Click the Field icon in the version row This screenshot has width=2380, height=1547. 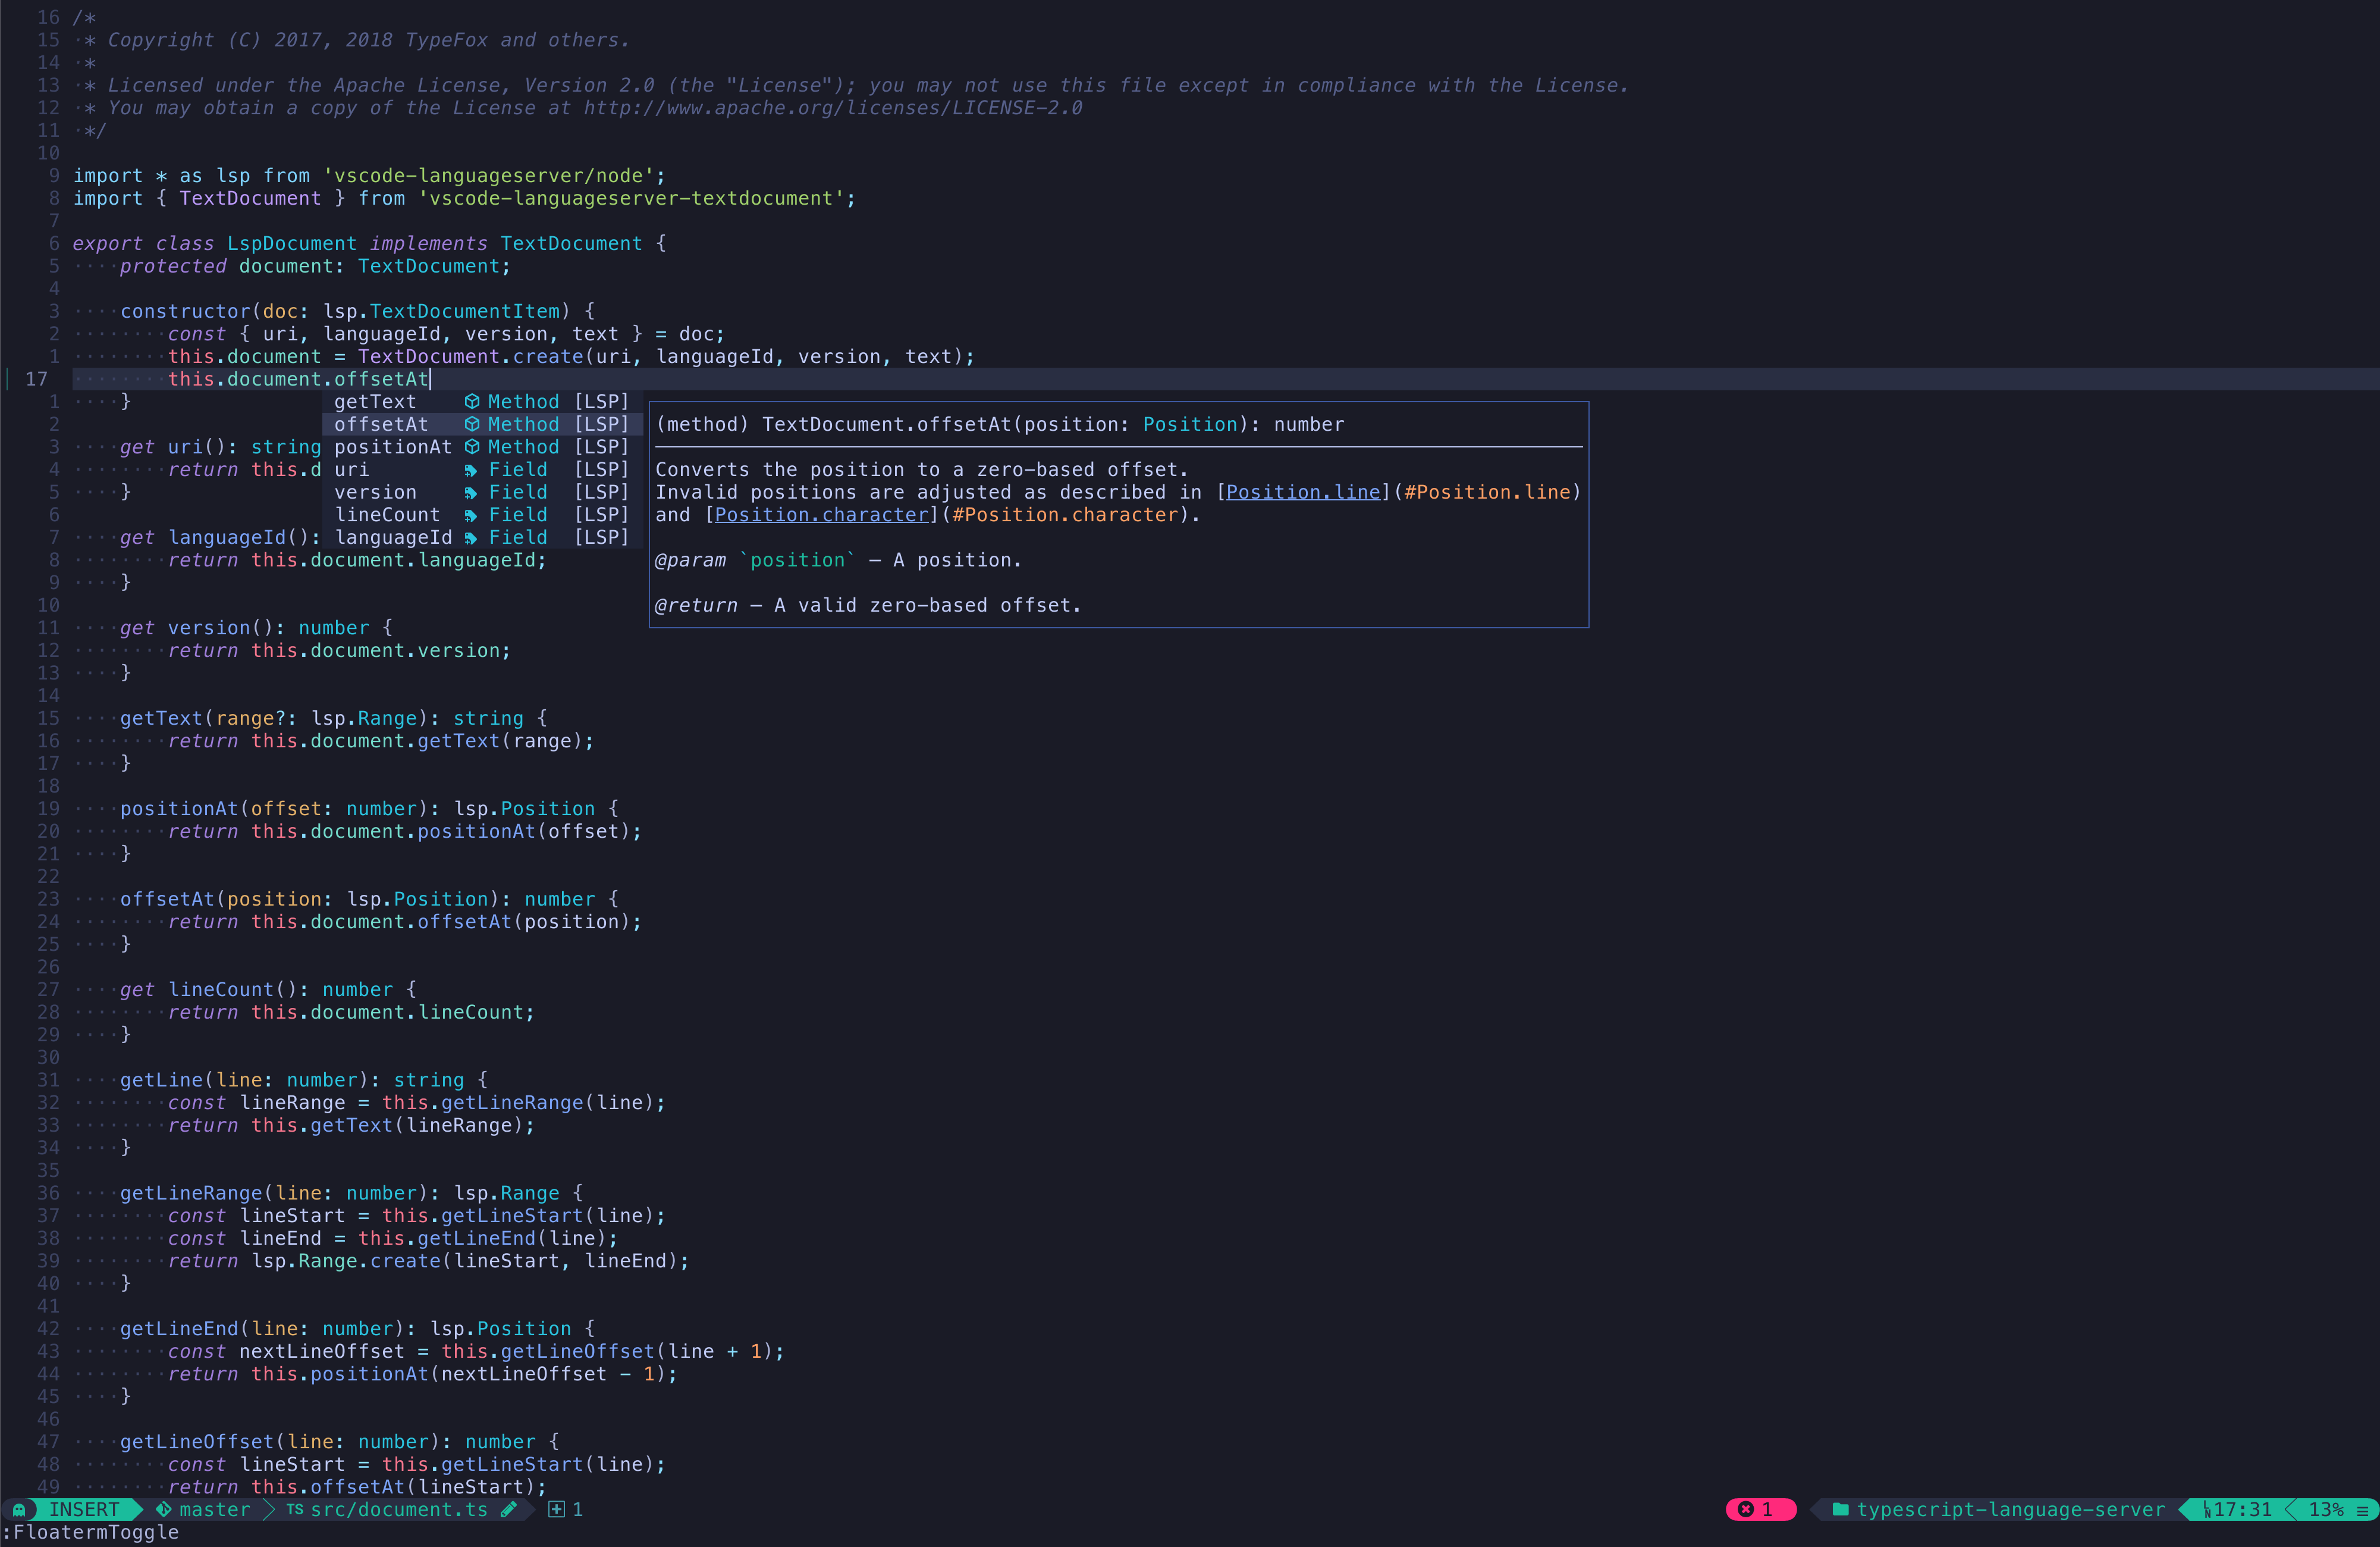[470, 492]
